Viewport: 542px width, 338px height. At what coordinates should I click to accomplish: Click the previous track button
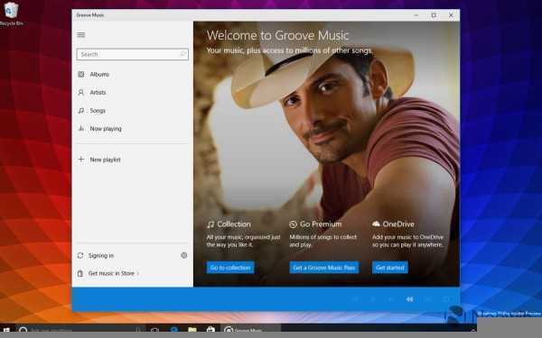tap(355, 299)
